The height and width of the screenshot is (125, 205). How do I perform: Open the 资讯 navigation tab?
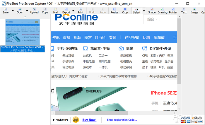56,37
